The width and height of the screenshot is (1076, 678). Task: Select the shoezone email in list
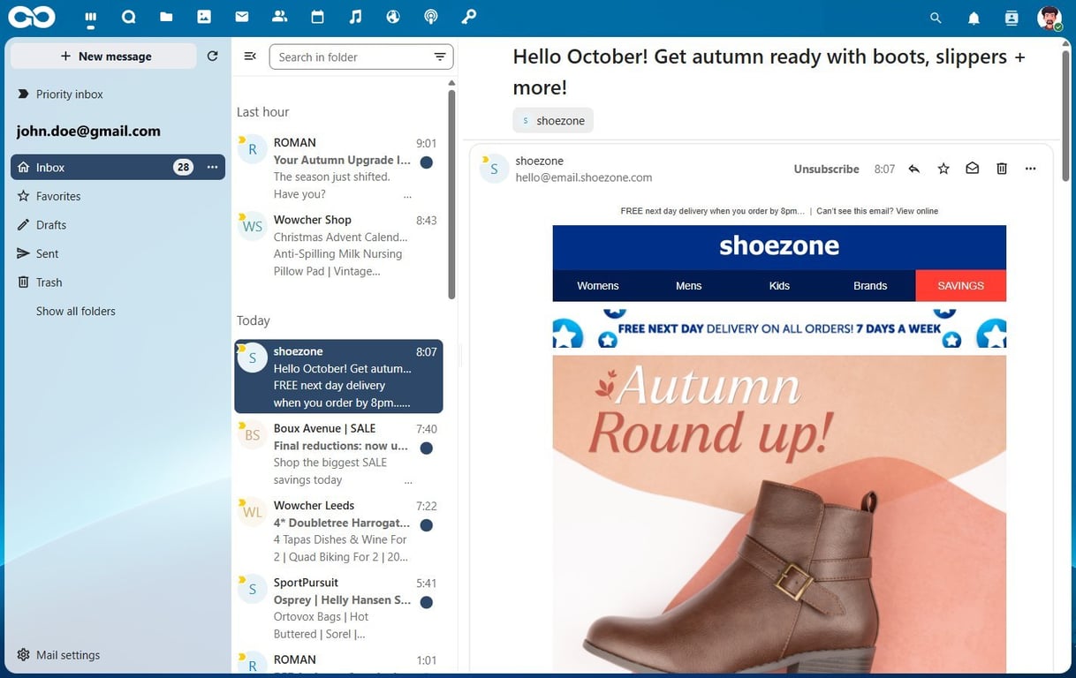click(x=338, y=376)
